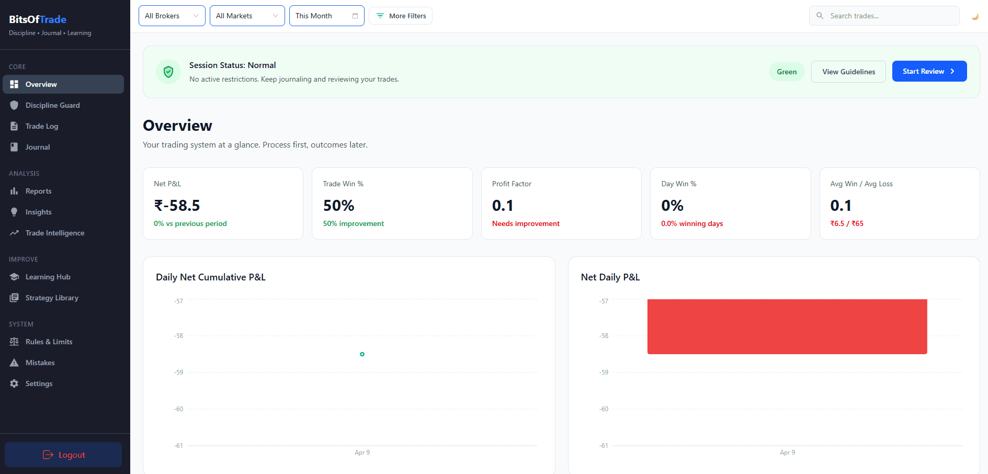Screen dimensions: 988x474
Task: Click the '0.0% winning days' text
Action: pos(692,223)
